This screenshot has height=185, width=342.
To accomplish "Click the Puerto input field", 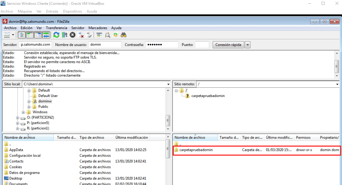I will [202, 44].
